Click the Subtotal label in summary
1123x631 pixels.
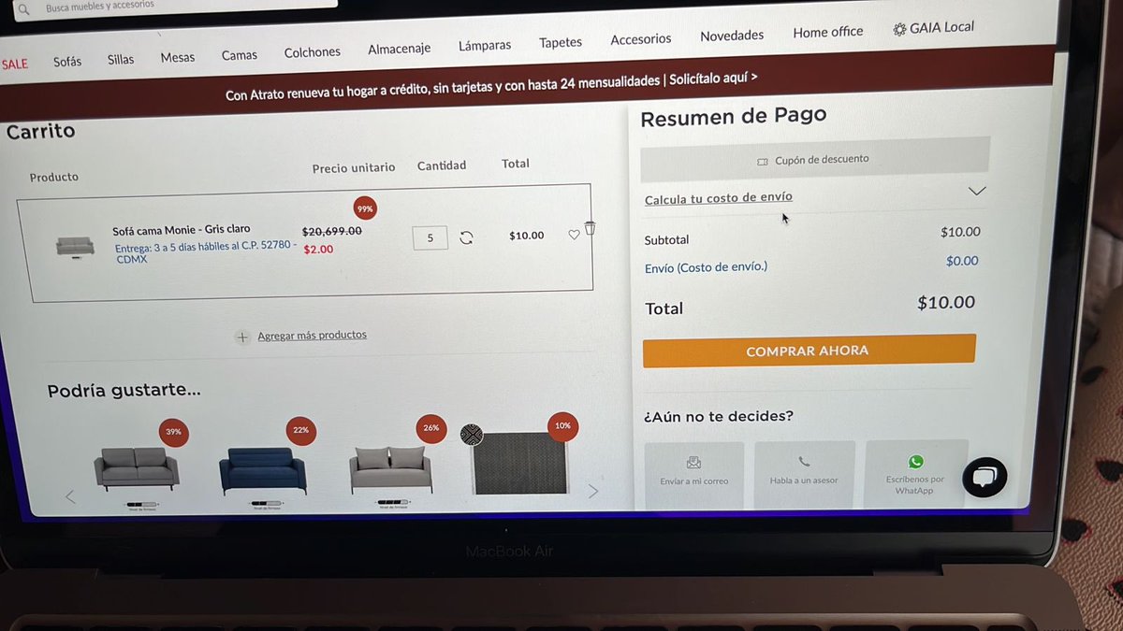click(666, 240)
